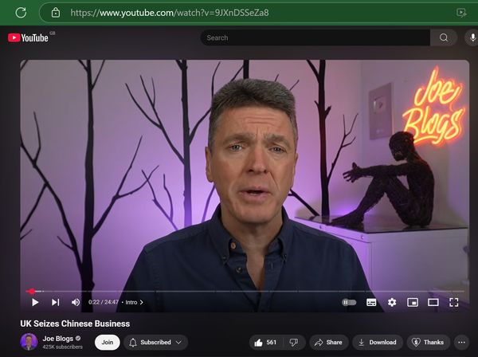Toggle subtitles/closed captions
The width and height of the screenshot is (478, 357).
[371, 302]
